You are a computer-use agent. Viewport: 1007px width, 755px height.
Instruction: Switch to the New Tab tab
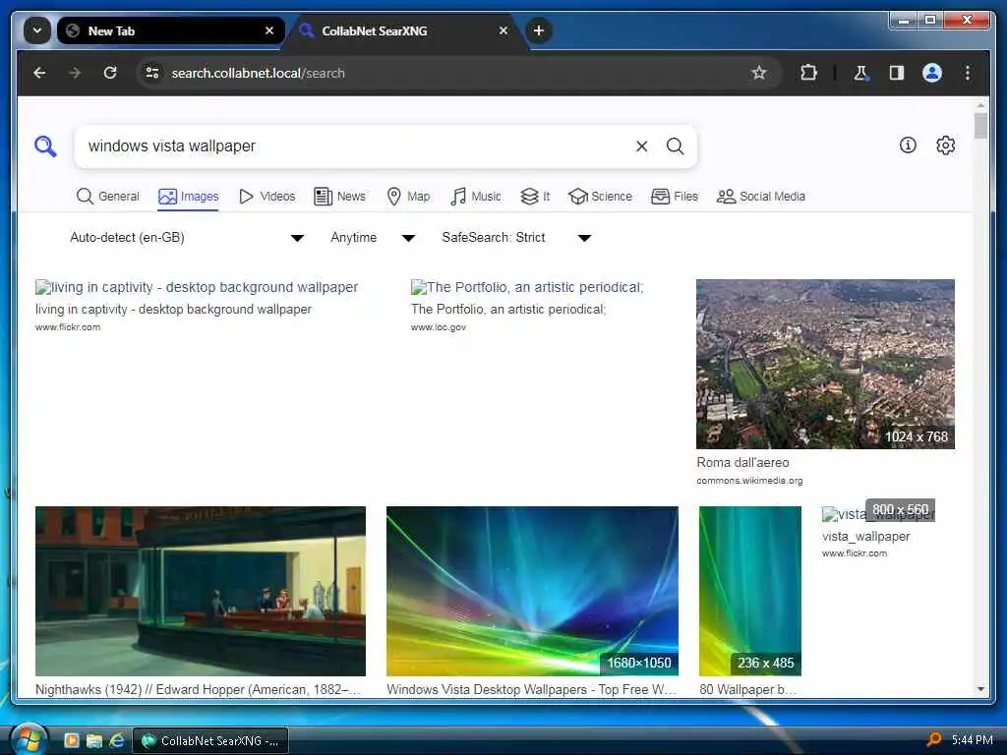[170, 30]
